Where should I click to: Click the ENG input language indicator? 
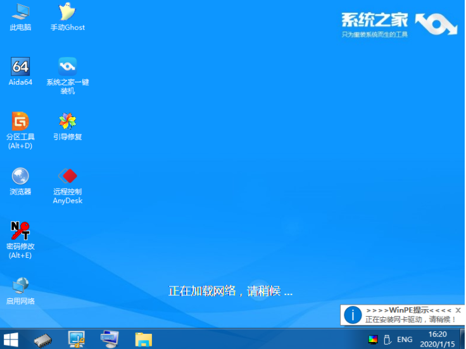coord(405,339)
